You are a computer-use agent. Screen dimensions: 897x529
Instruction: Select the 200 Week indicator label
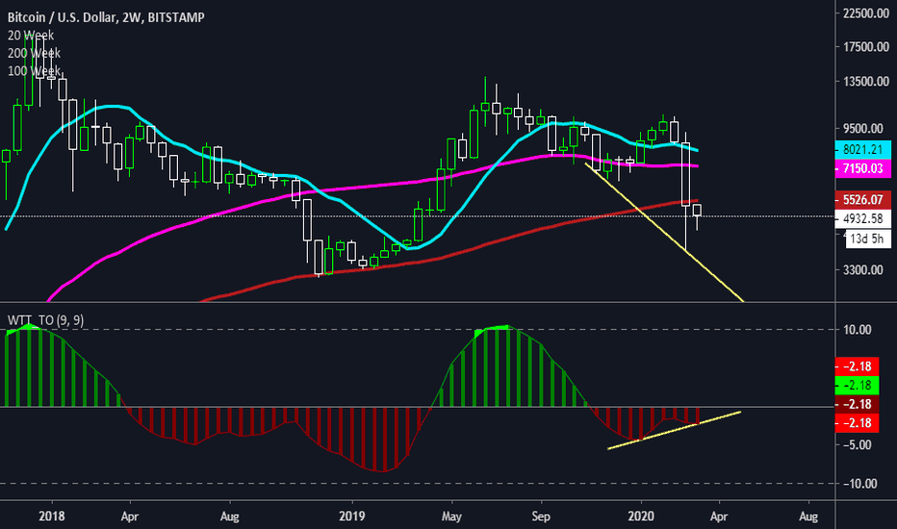click(34, 53)
